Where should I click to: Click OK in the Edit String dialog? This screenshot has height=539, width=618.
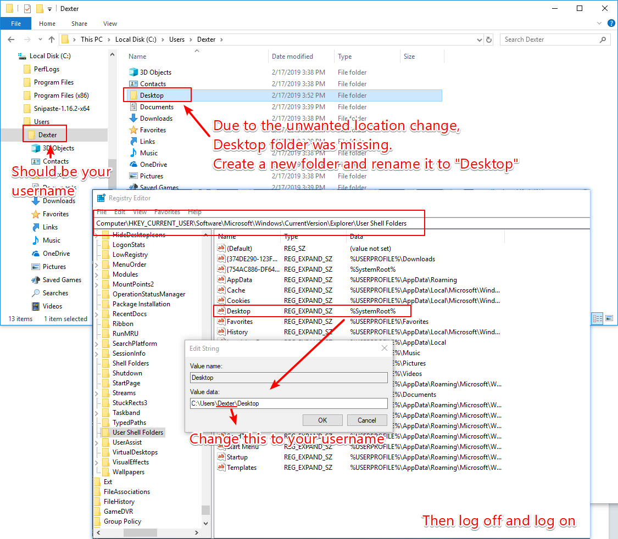click(322, 420)
